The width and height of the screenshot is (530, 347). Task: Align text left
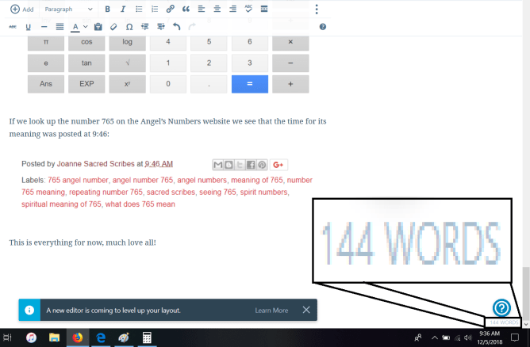pyautogui.click(x=202, y=10)
